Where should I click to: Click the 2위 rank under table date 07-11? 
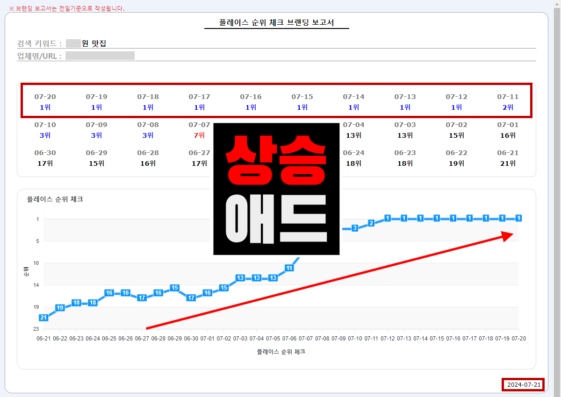coord(508,107)
